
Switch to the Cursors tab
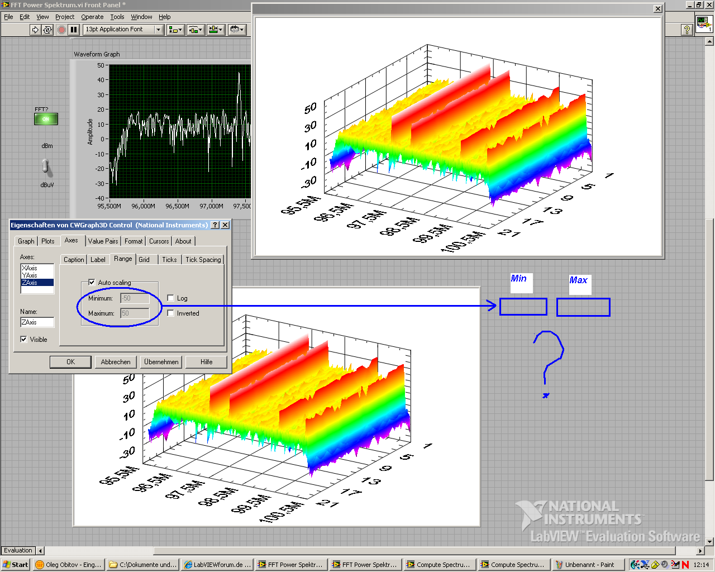[159, 241]
